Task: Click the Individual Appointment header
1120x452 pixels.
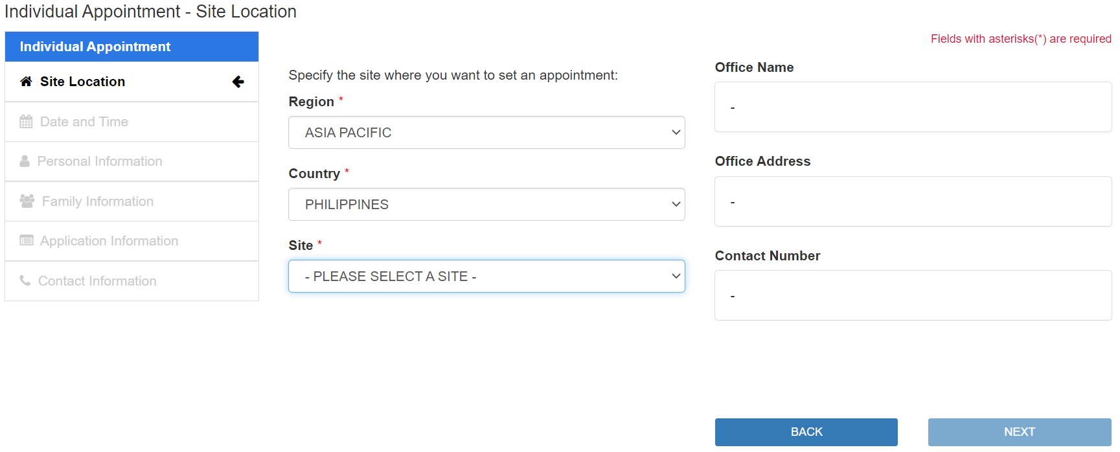Action: point(96,46)
